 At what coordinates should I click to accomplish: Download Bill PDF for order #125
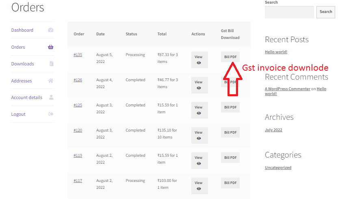[x=230, y=107]
